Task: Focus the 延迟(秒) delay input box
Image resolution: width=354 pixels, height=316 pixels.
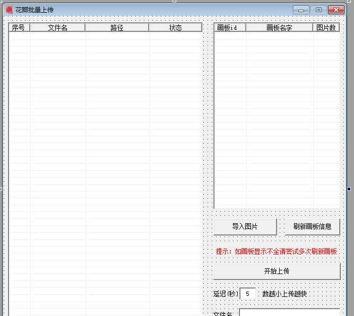Action: click(x=248, y=294)
